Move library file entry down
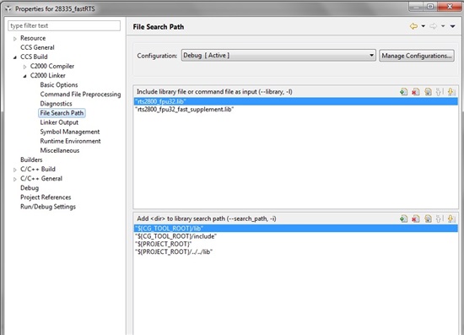The image size is (464, 335). 451,92
